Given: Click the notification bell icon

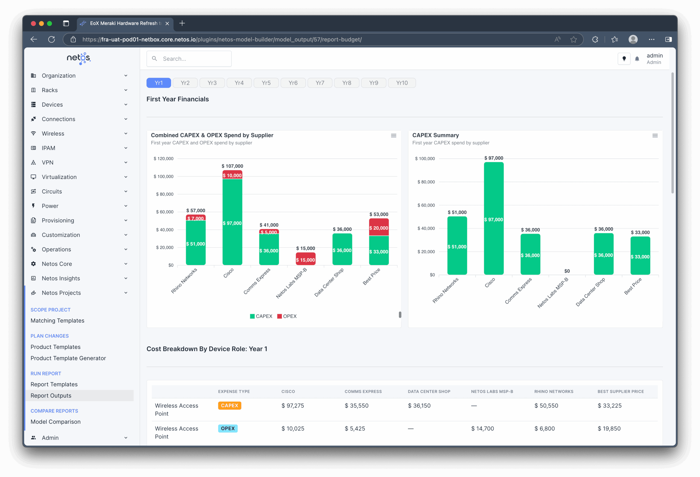Looking at the screenshot, I should [637, 59].
